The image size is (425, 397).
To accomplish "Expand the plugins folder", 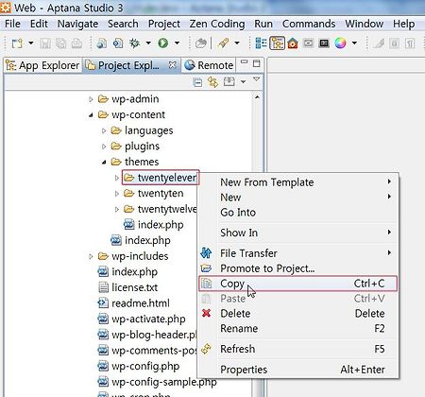I will pos(104,147).
